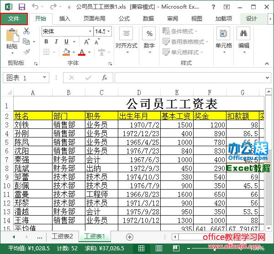Add a new sheet with plus icon
274x254 pixels.
click(130, 237)
